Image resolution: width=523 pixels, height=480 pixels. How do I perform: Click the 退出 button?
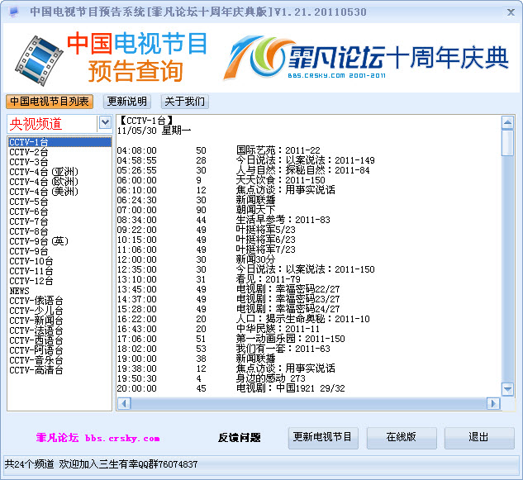(x=478, y=437)
